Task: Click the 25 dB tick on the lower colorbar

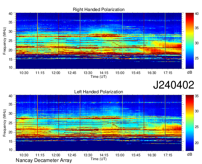Action: point(197,127)
